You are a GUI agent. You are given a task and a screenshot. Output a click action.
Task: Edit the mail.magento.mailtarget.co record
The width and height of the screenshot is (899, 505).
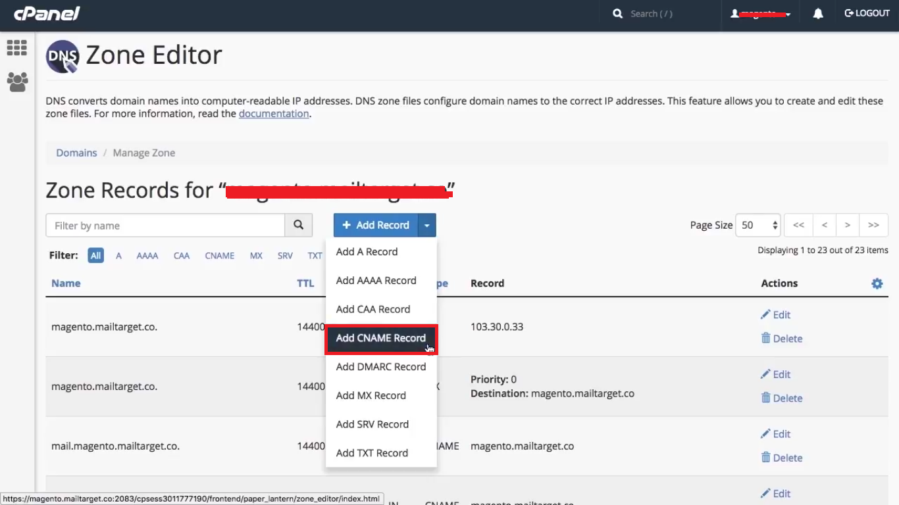coord(775,434)
